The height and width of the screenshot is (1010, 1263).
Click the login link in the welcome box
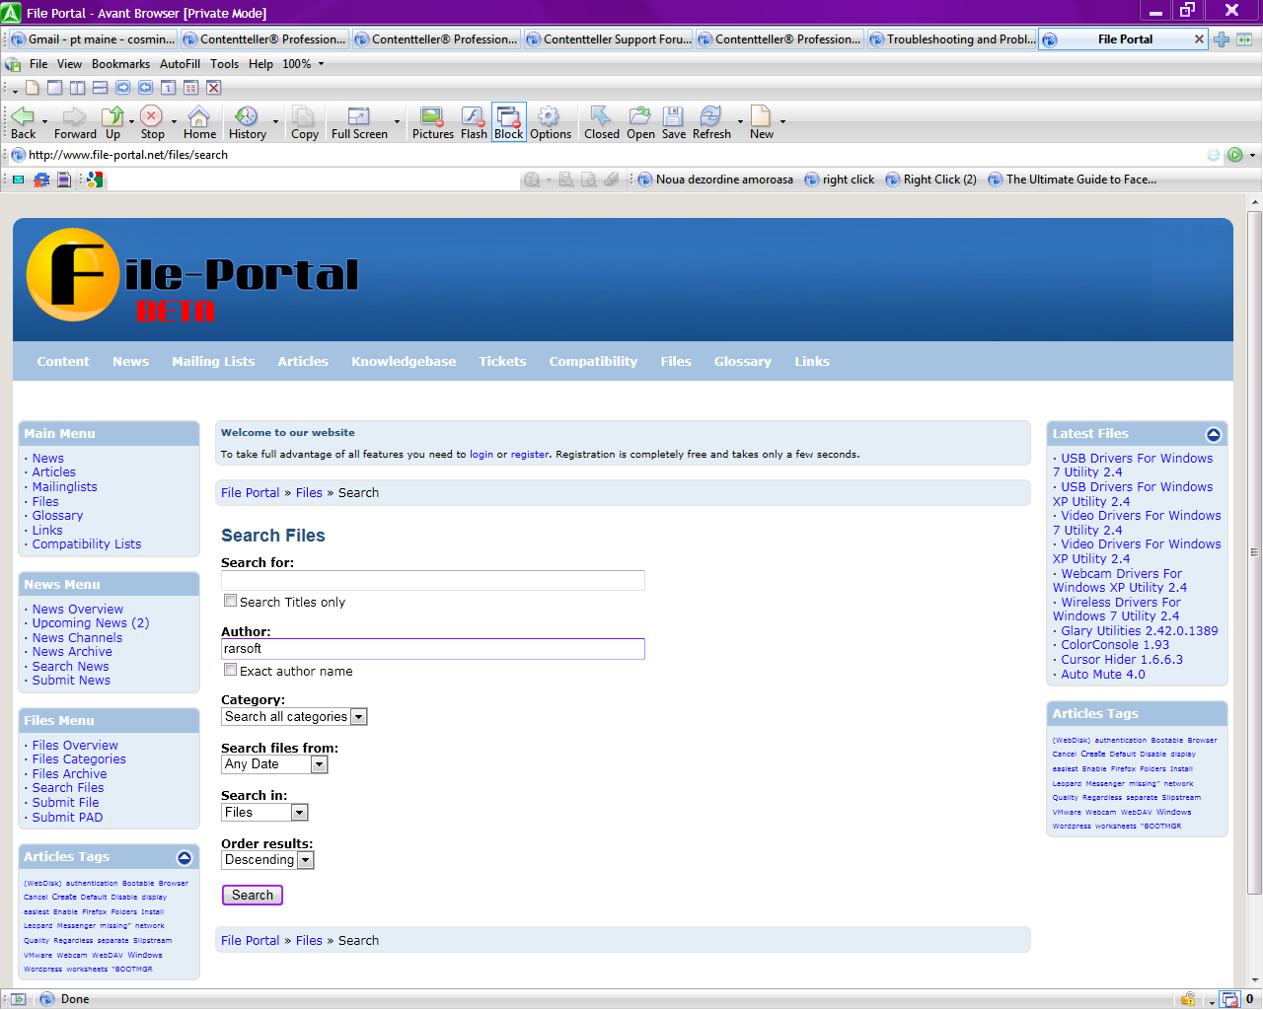point(482,455)
